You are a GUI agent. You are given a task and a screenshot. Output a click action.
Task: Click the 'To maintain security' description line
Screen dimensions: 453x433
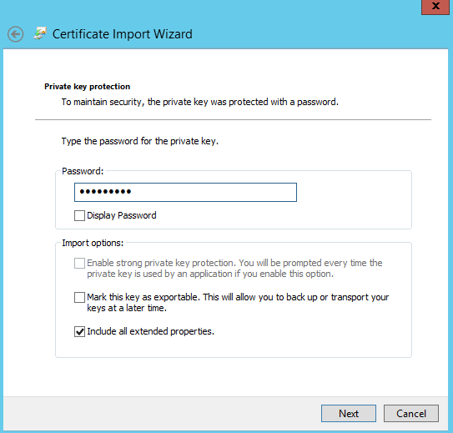pyautogui.click(x=200, y=102)
